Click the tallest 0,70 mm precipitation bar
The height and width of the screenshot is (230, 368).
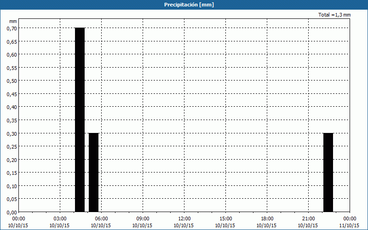click(80, 120)
